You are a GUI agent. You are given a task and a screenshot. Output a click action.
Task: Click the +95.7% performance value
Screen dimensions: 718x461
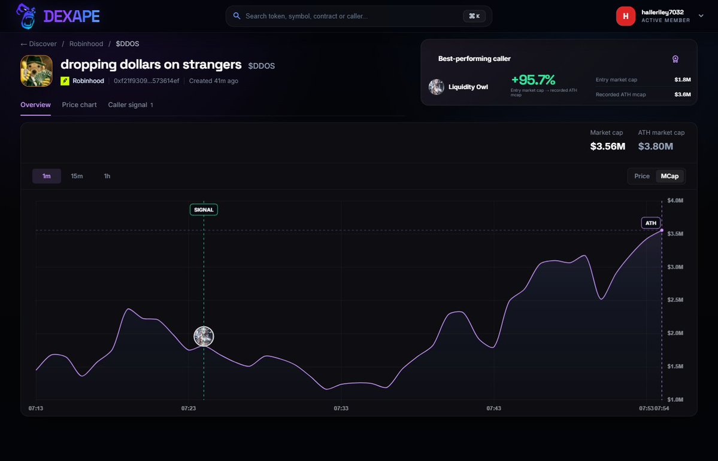coord(533,80)
